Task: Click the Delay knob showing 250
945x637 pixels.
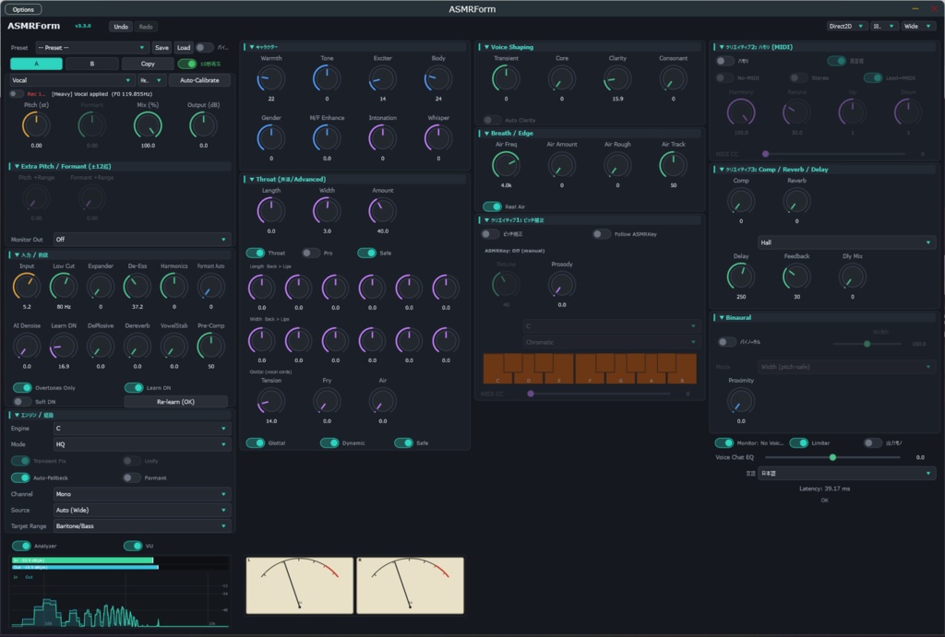Action: click(741, 277)
